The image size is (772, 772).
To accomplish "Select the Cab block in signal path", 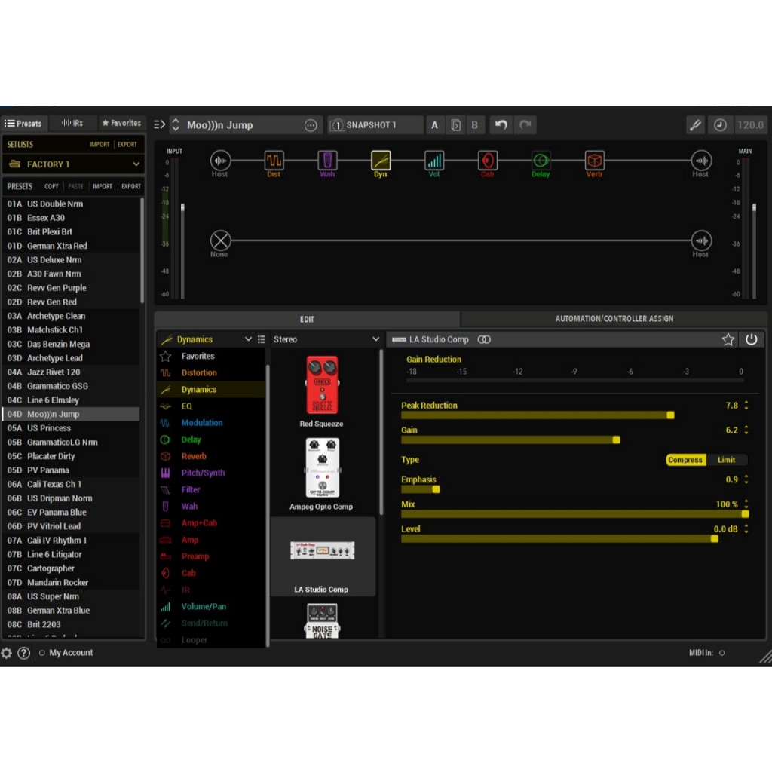I will click(488, 161).
